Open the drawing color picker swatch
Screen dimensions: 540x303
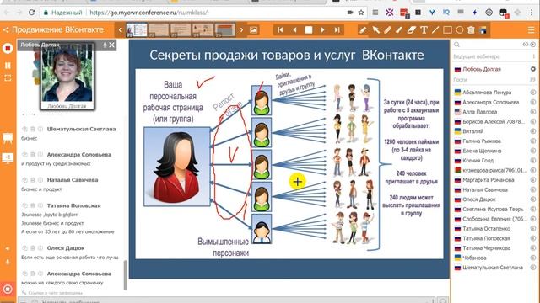click(x=483, y=30)
